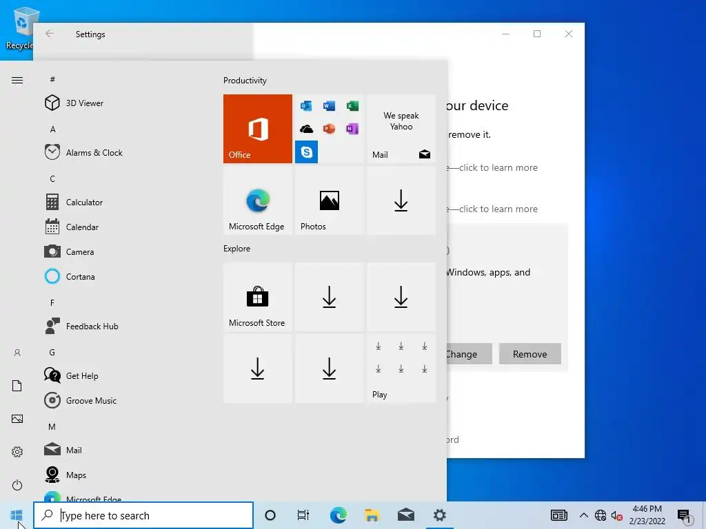Jump to the letter G app group
The width and height of the screenshot is (706, 529).
[52, 352]
